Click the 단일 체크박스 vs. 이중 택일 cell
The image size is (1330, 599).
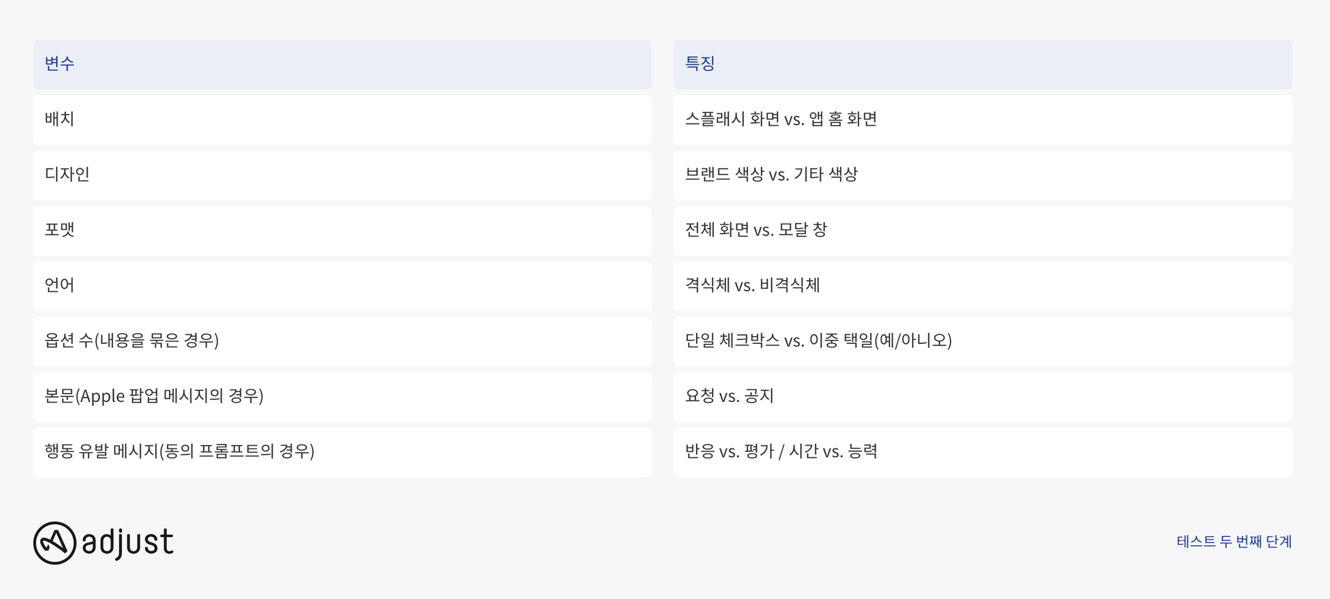[983, 341]
